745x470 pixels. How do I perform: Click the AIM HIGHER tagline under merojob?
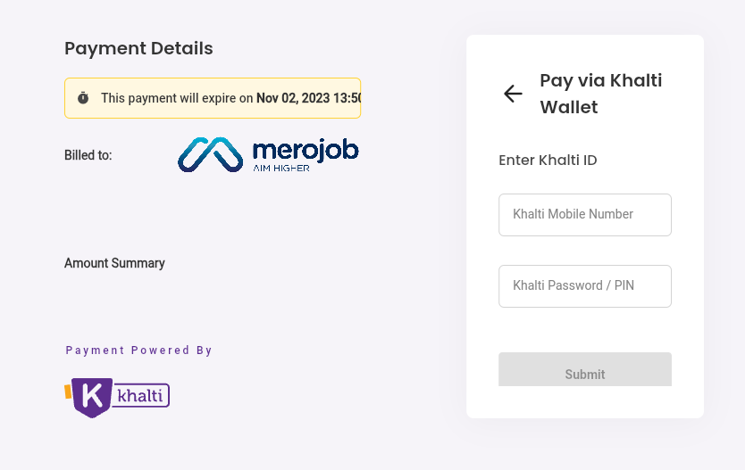click(281, 168)
